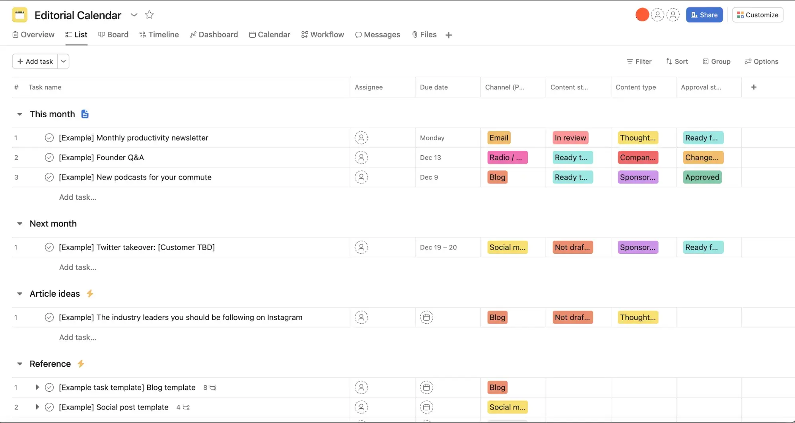This screenshot has height=423, width=795.
Task: Open the Dashboard tab
Action: click(x=214, y=35)
